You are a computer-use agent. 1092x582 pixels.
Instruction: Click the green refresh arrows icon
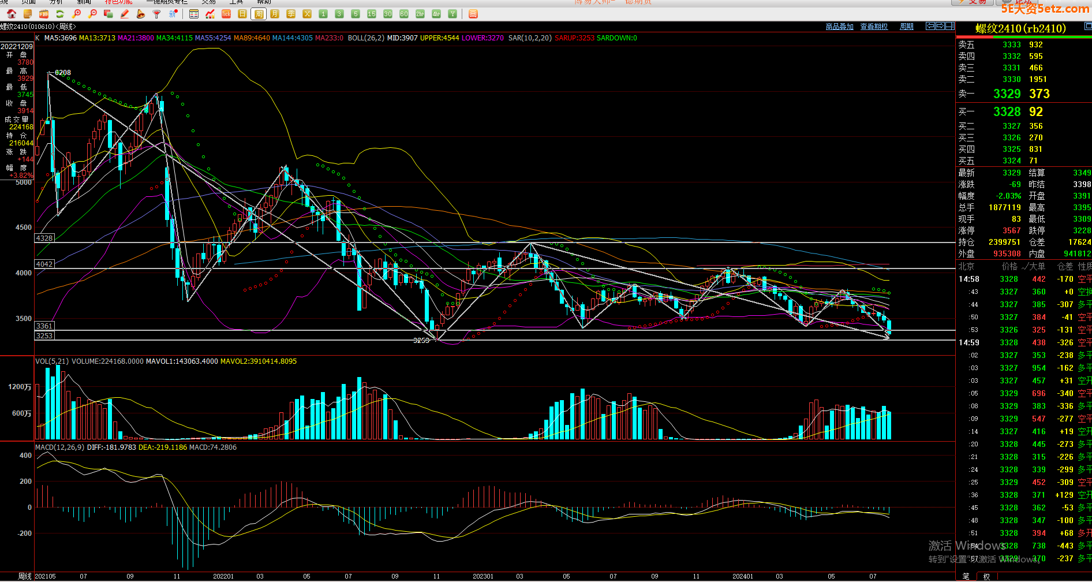pyautogui.click(x=59, y=14)
